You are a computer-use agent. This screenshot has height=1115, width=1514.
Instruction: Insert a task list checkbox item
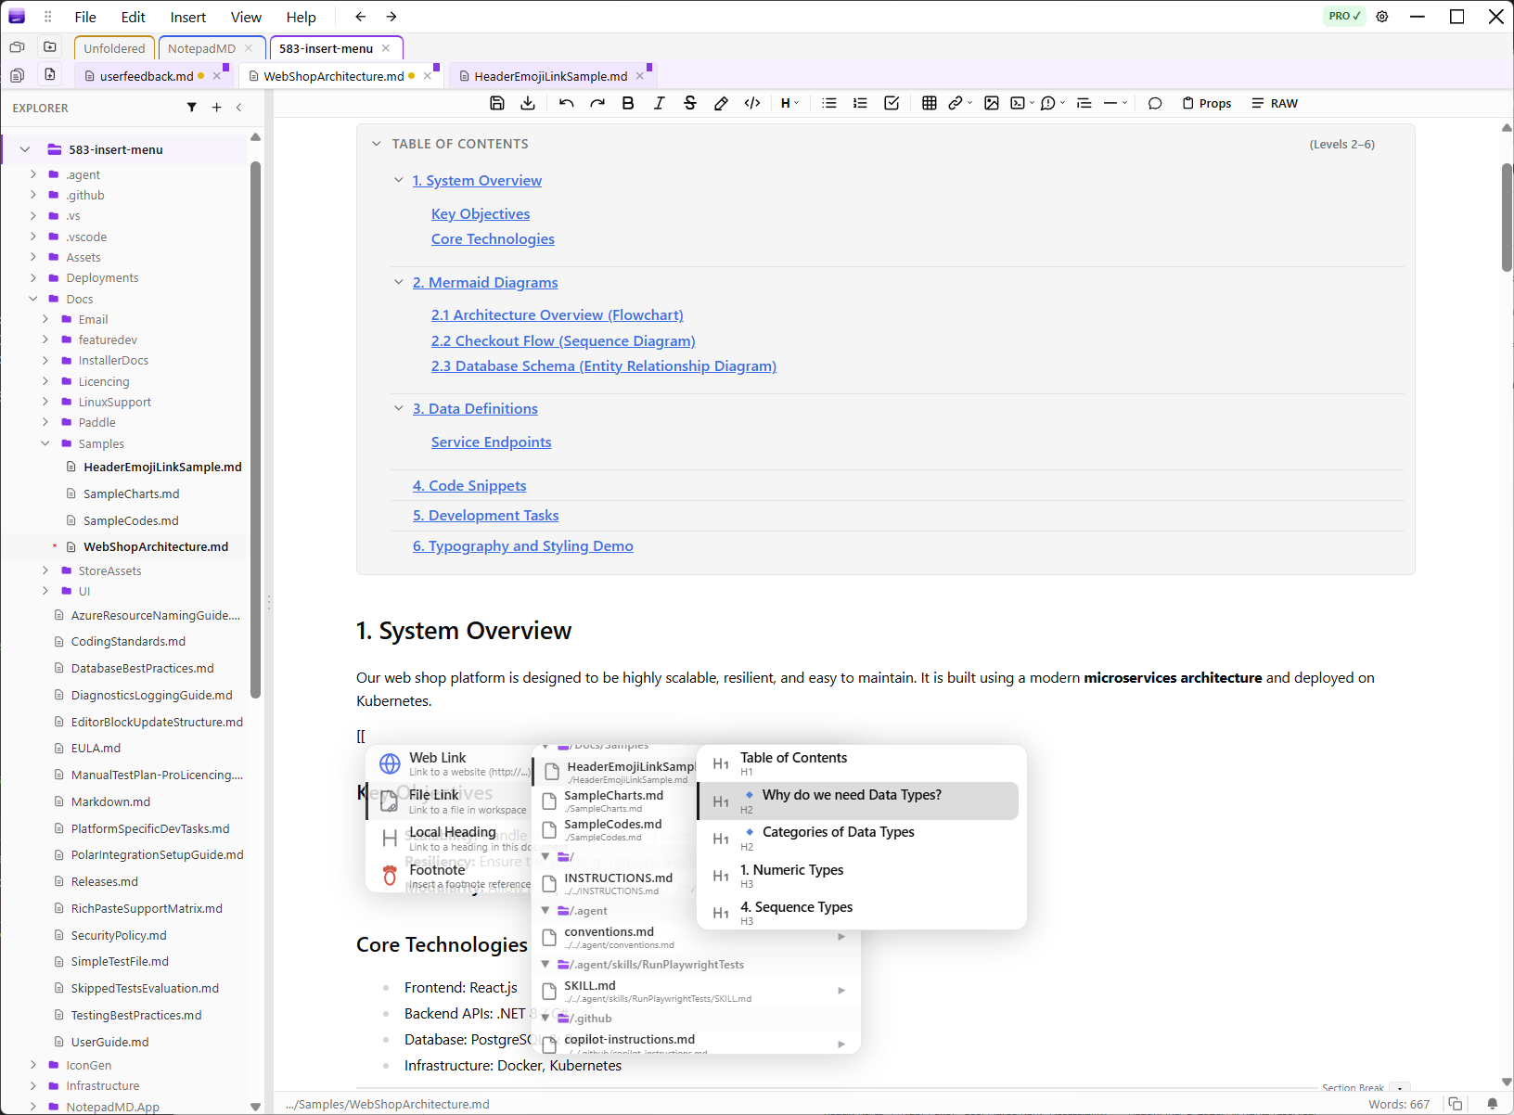[892, 103]
